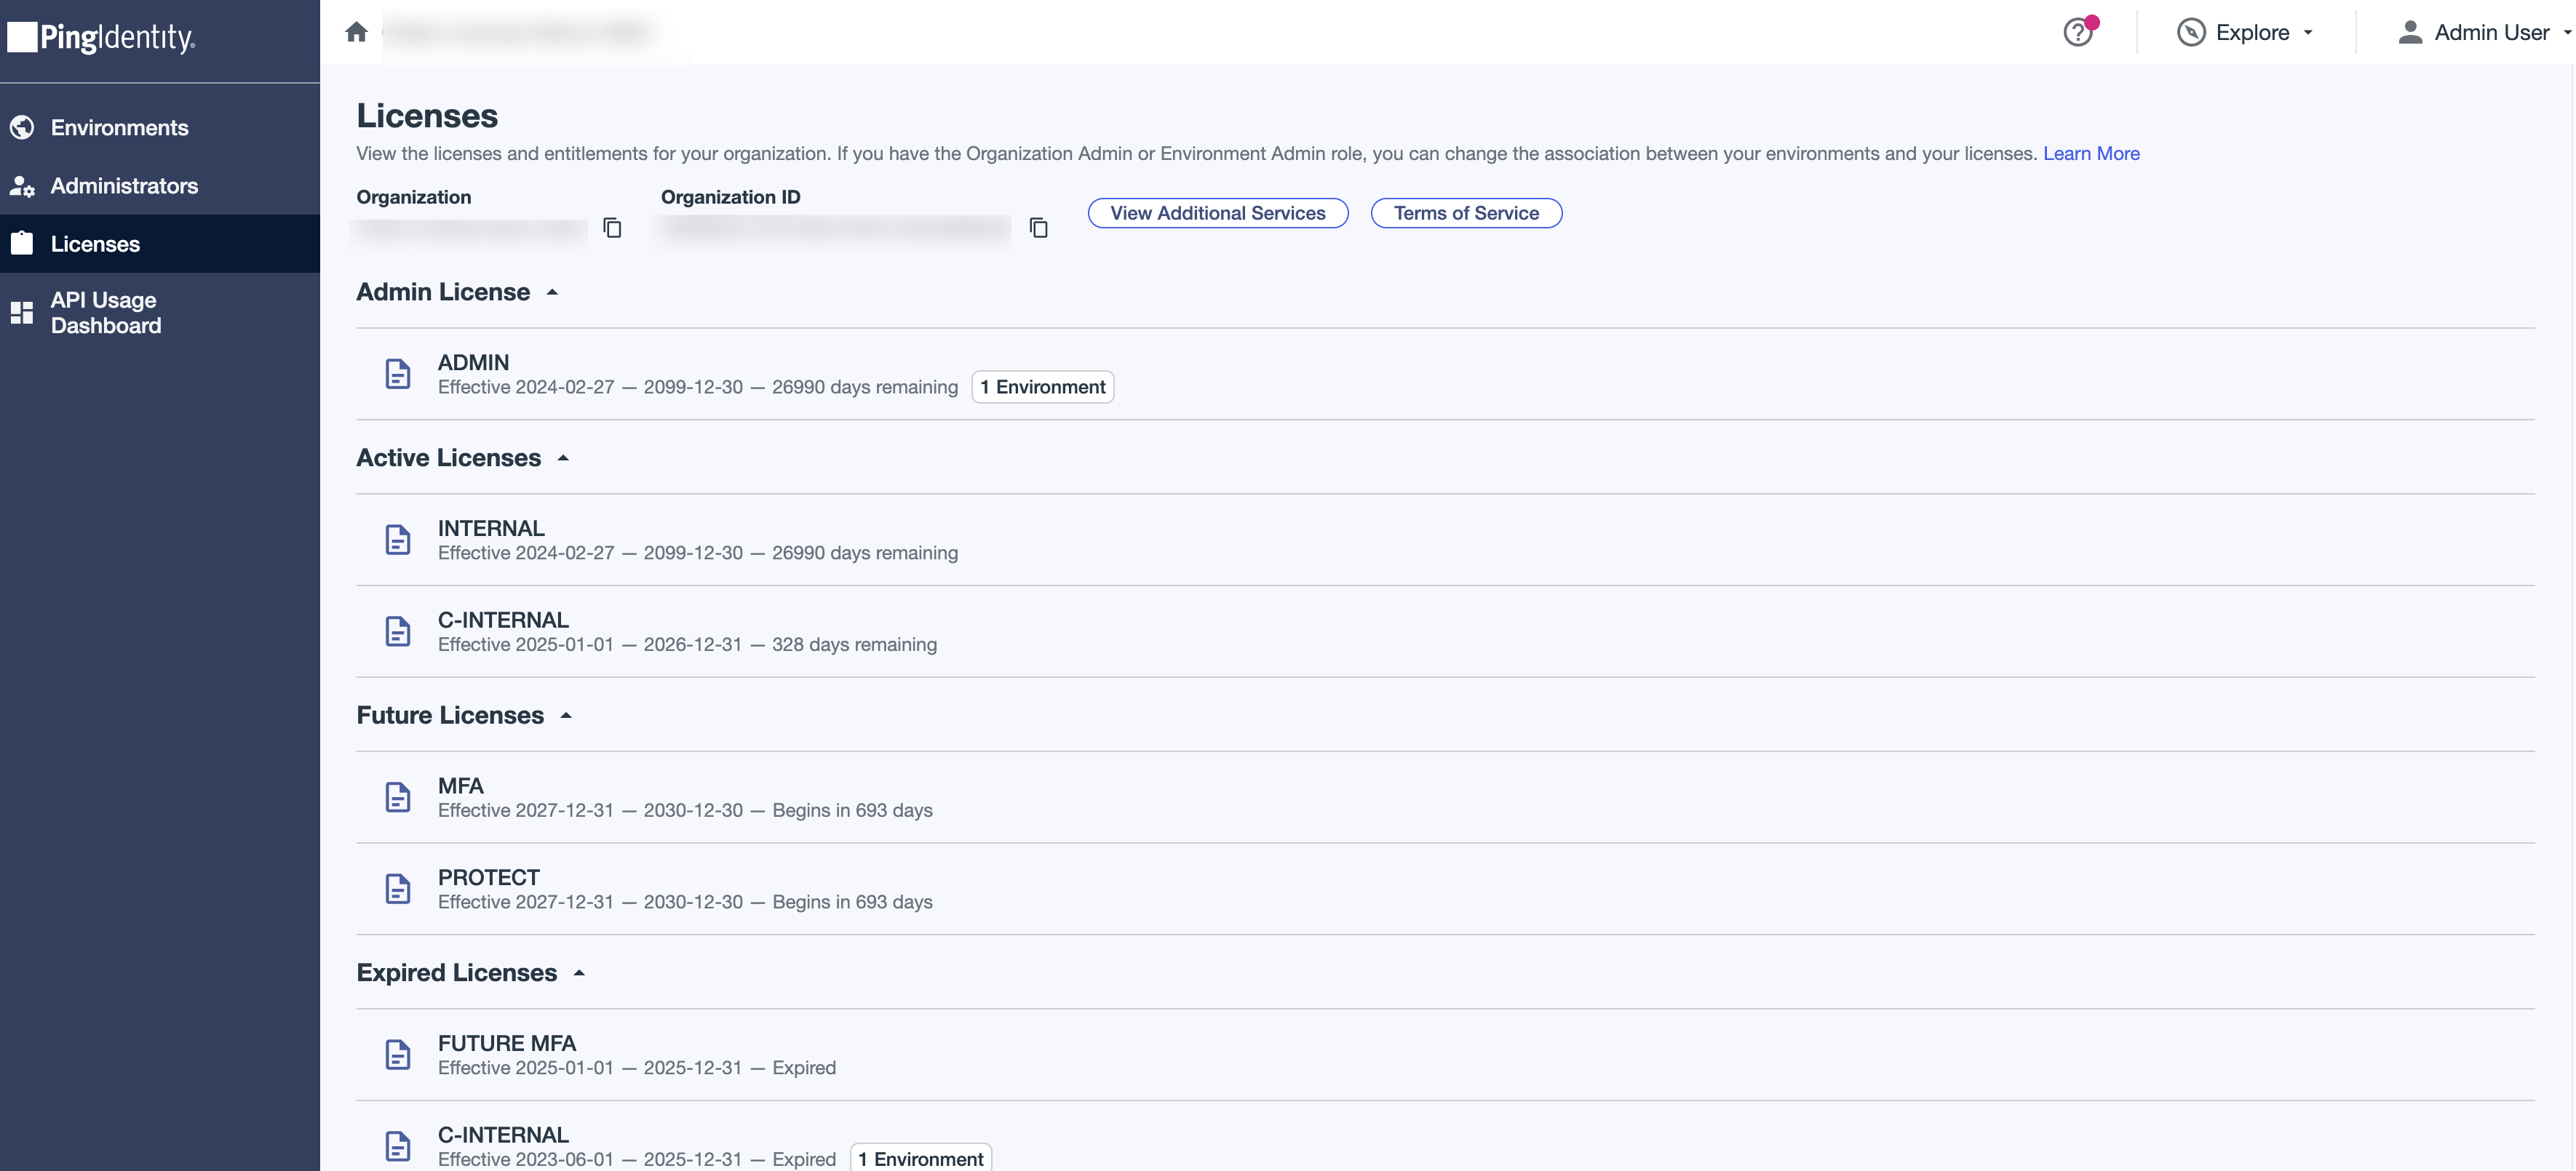Click the Licenses briefcase icon in the sidebar

[22, 243]
